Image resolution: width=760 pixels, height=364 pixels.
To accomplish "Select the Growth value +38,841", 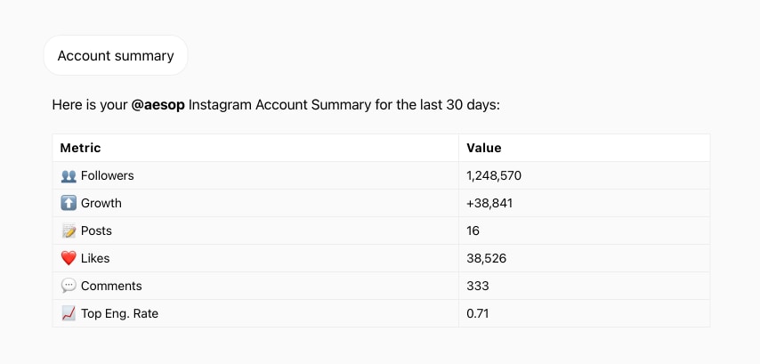I will pyautogui.click(x=489, y=204).
